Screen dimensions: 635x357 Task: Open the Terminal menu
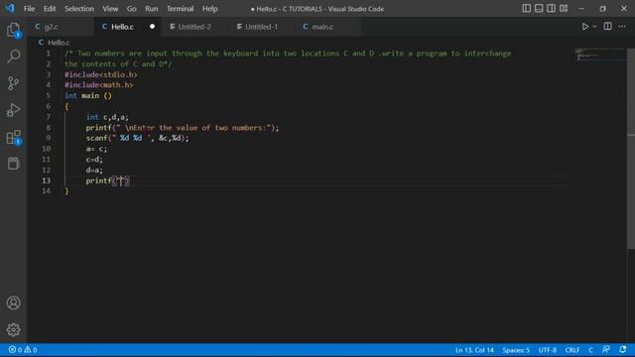click(181, 9)
